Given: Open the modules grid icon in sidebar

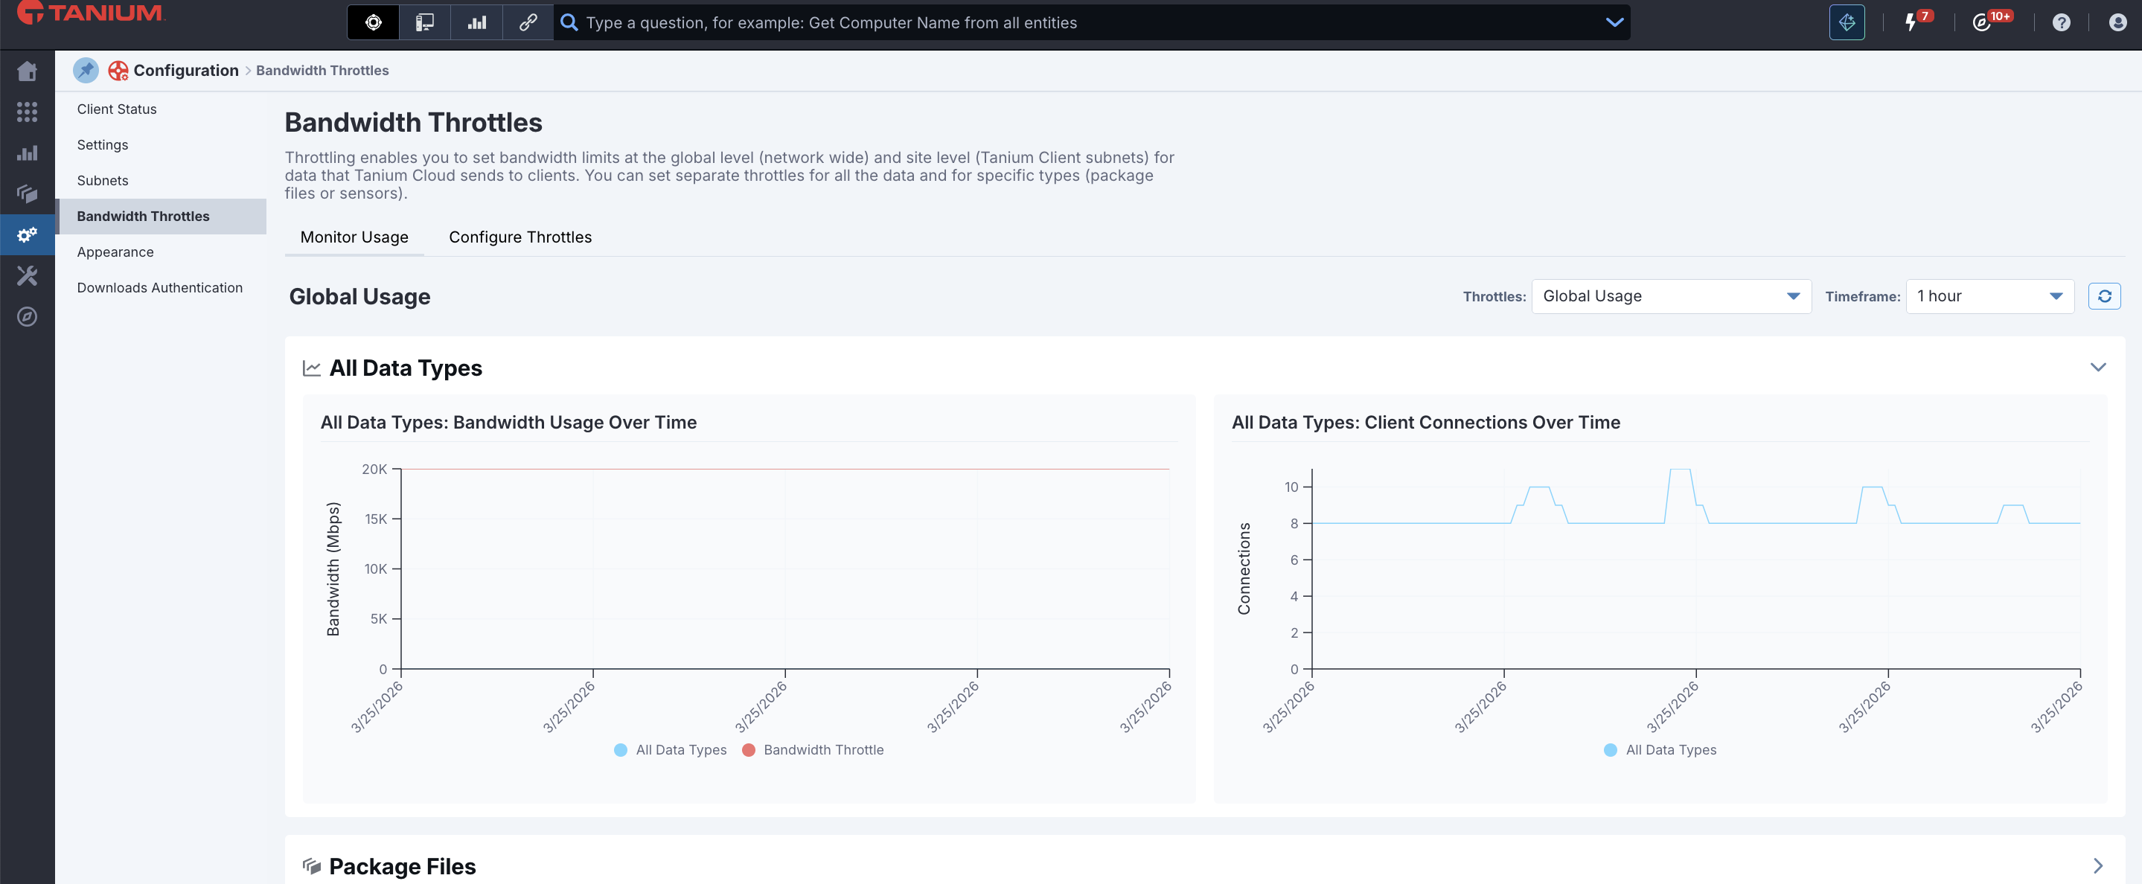Looking at the screenshot, I should [27, 112].
